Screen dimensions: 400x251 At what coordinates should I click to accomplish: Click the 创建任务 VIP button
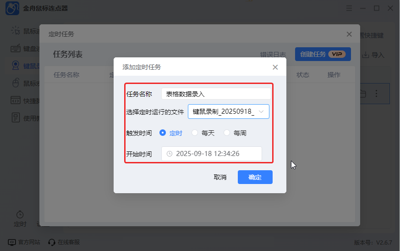click(x=323, y=54)
